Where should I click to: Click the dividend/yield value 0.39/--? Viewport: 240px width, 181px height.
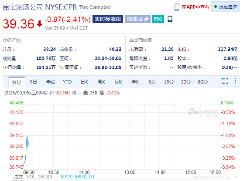click(x=230, y=67)
